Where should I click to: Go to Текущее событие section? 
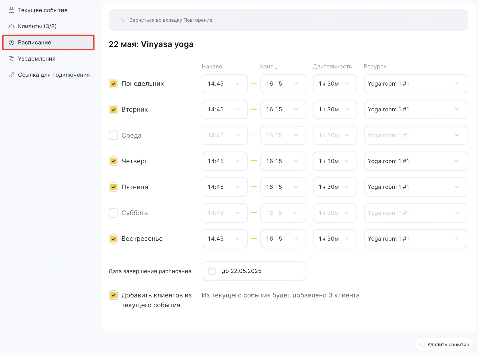tap(48, 10)
